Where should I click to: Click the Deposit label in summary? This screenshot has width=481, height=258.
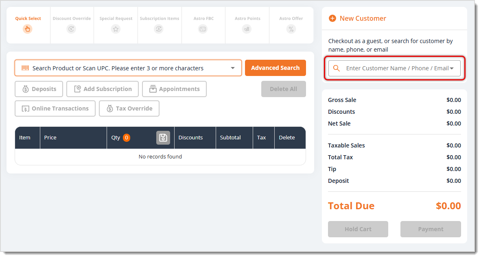click(338, 181)
